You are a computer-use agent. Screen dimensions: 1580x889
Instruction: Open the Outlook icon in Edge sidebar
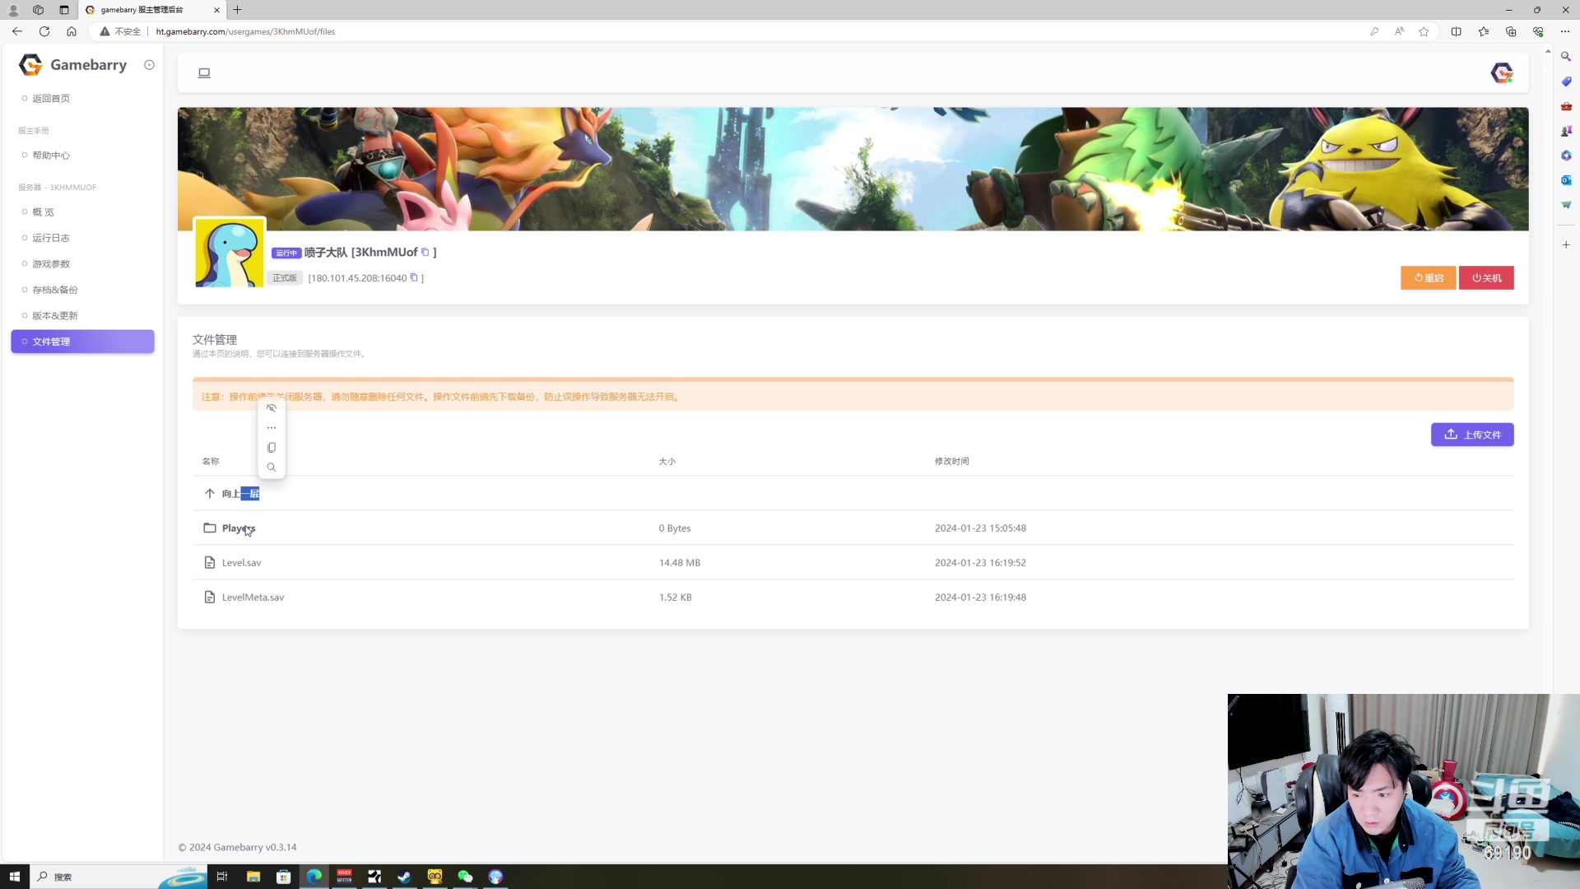coord(1566,180)
